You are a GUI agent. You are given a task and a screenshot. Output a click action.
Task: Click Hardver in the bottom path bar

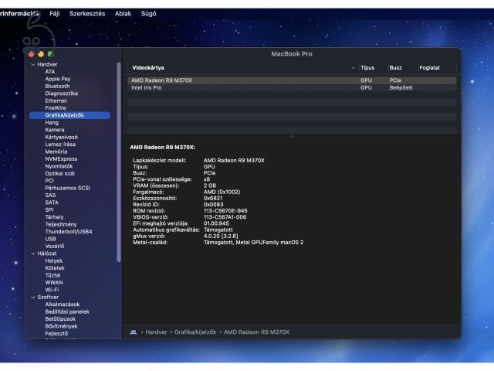(156, 332)
